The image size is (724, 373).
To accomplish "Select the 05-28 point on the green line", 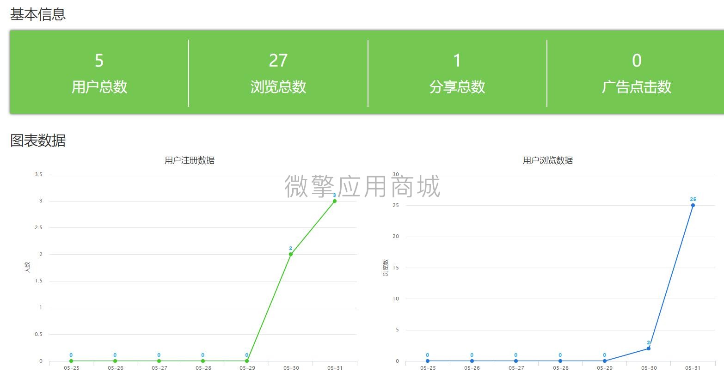I will click(x=203, y=361).
